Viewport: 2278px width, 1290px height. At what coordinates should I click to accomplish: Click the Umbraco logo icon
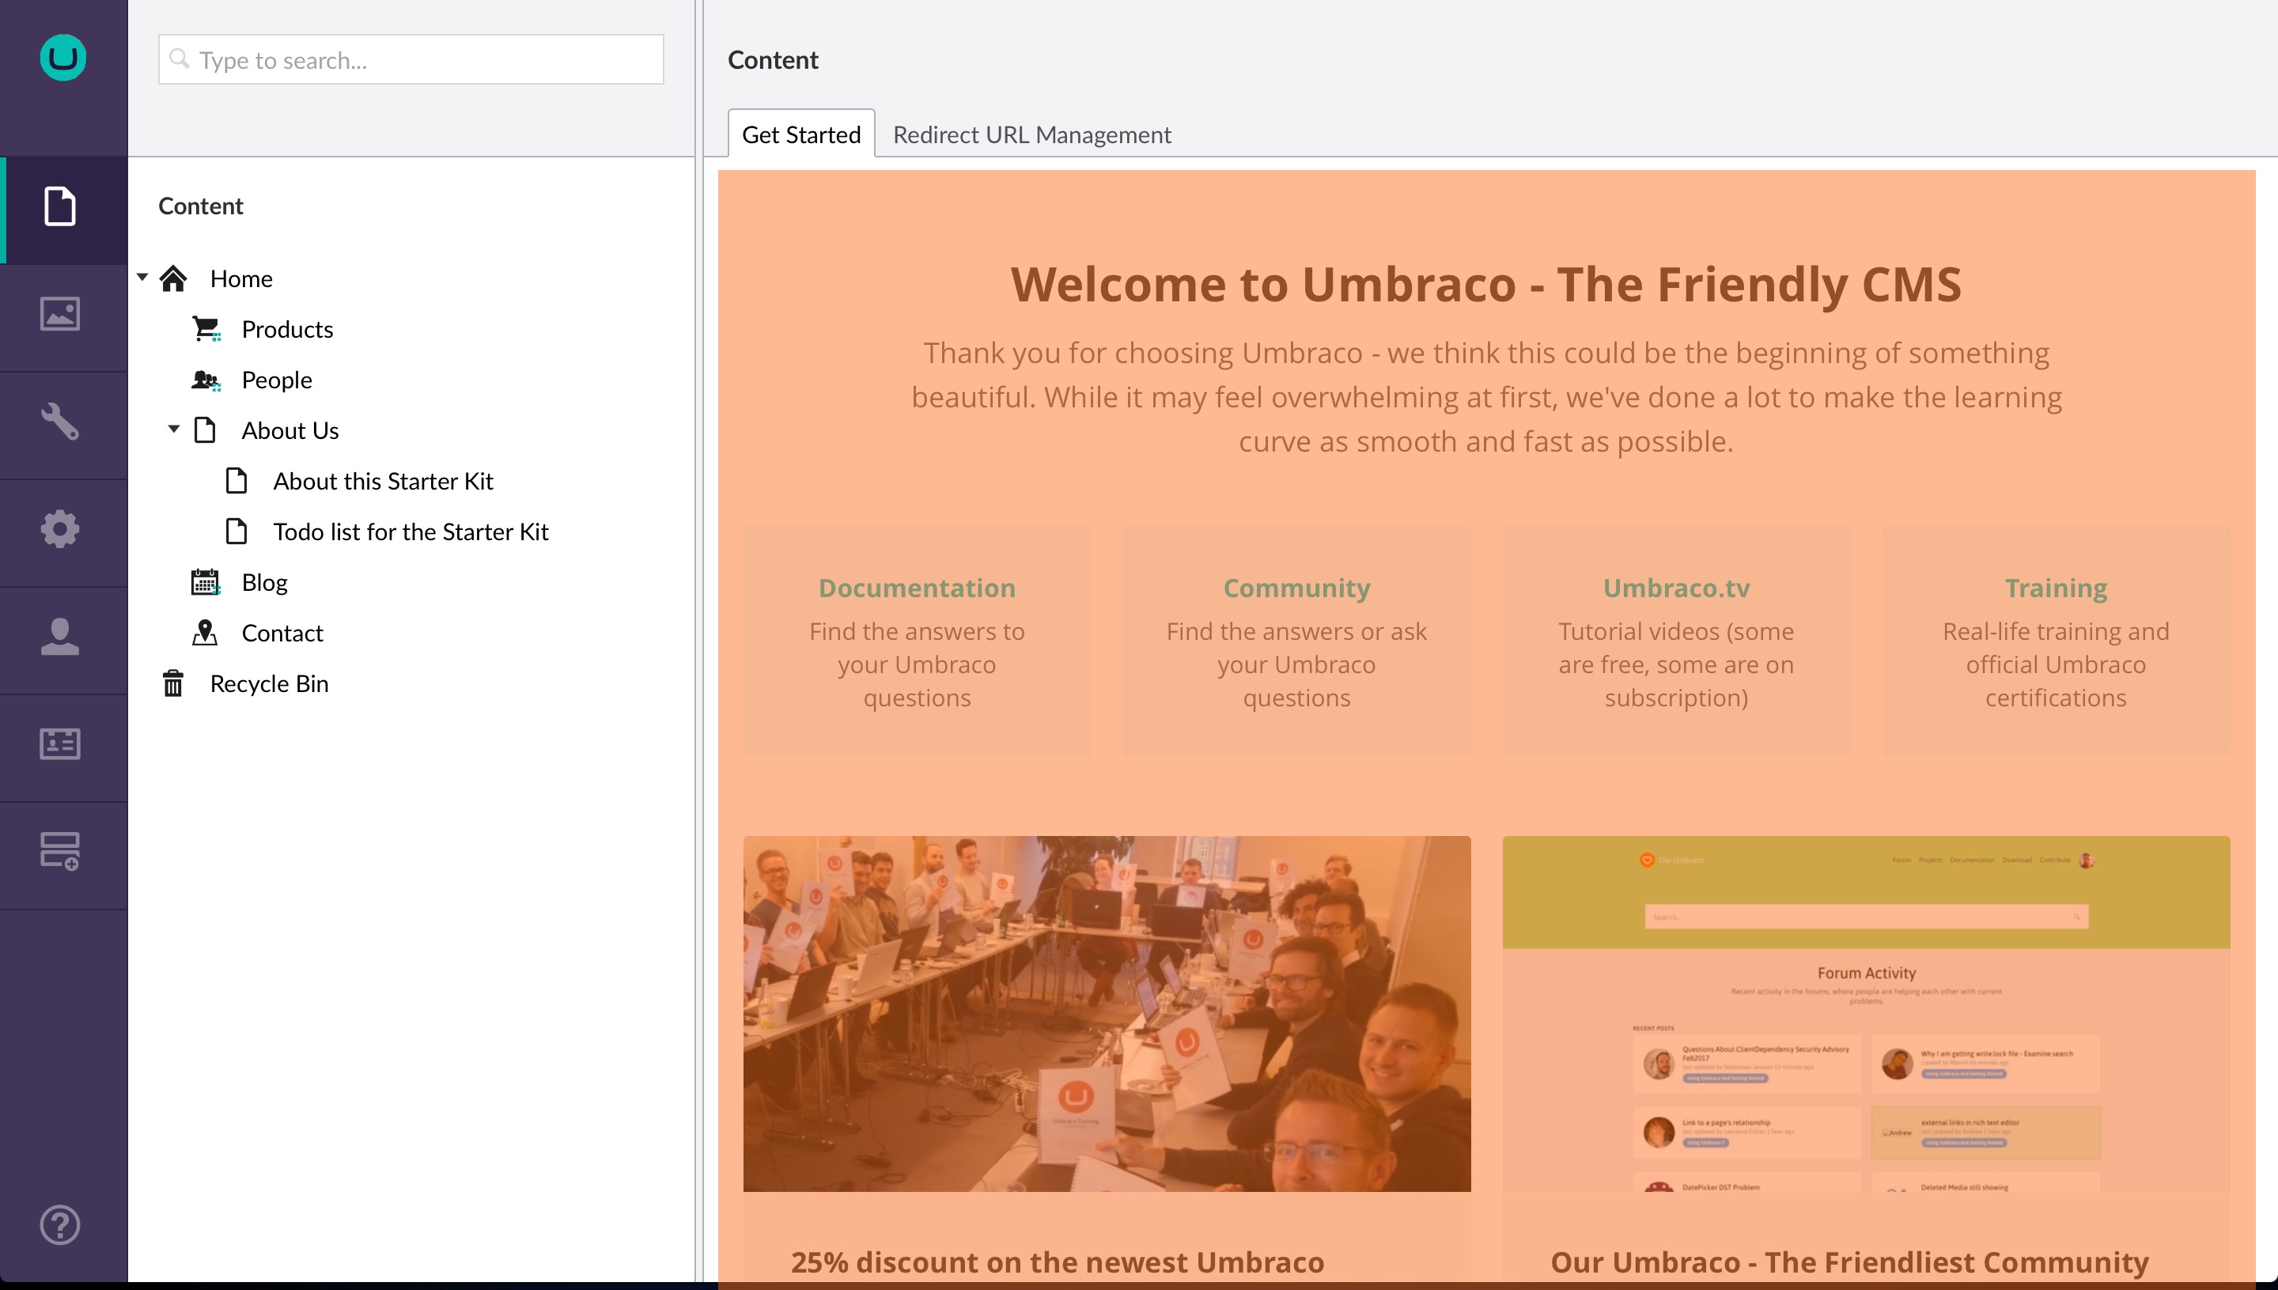point(63,59)
